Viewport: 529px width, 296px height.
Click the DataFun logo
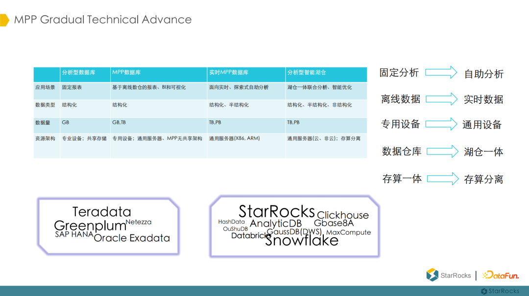click(501, 275)
